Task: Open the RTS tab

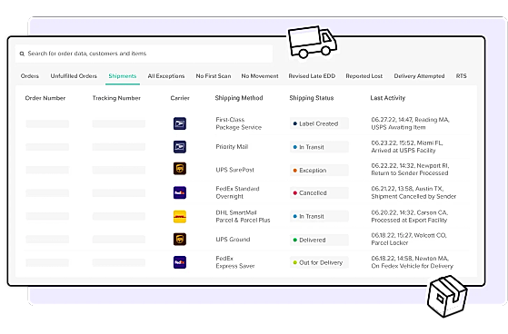Action: pyautogui.click(x=461, y=76)
